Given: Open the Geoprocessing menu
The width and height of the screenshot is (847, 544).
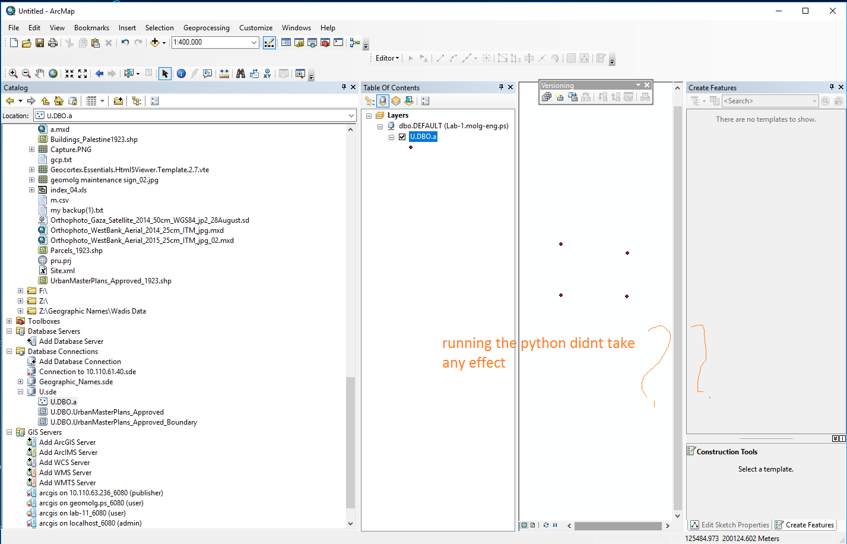Looking at the screenshot, I should [x=206, y=28].
